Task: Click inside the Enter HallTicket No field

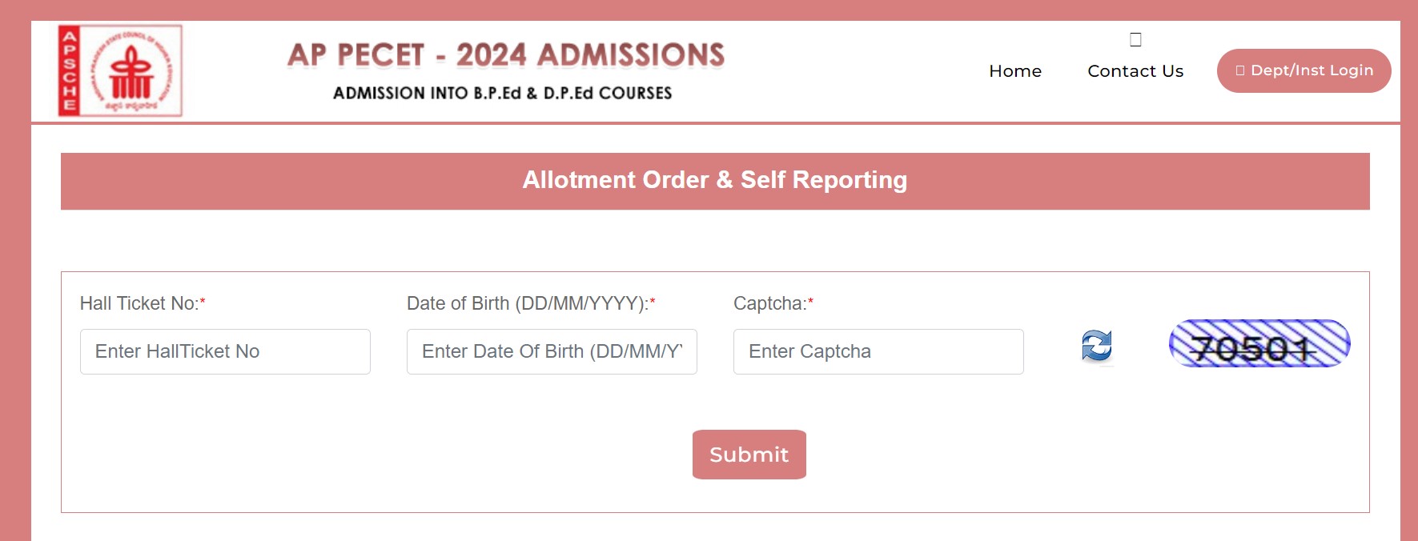Action: pos(224,351)
